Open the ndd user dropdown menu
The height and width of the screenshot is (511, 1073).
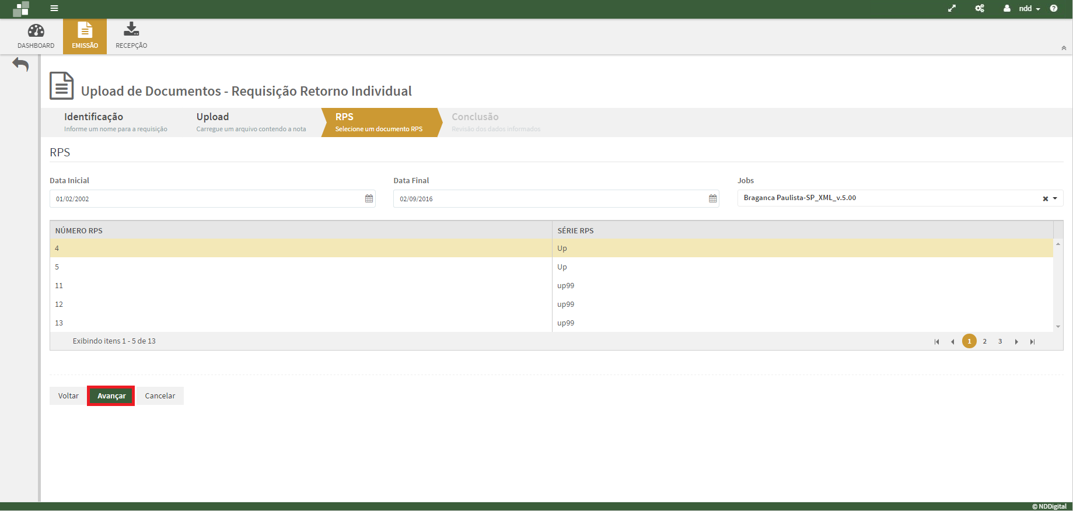click(x=1025, y=9)
